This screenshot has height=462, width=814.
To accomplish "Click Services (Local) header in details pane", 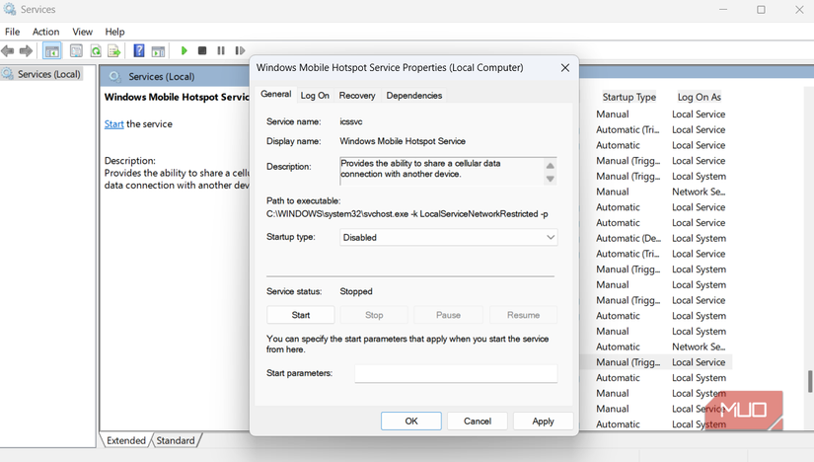I will tap(162, 77).
